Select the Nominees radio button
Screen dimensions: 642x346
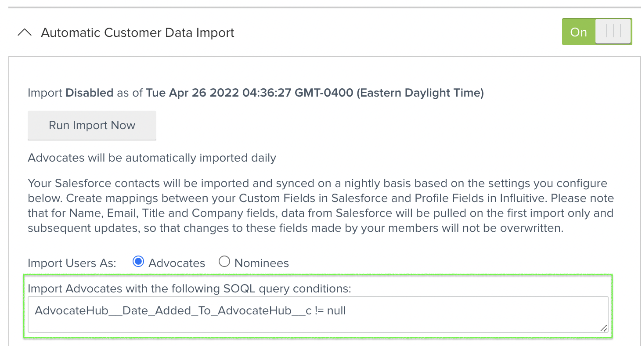point(224,262)
